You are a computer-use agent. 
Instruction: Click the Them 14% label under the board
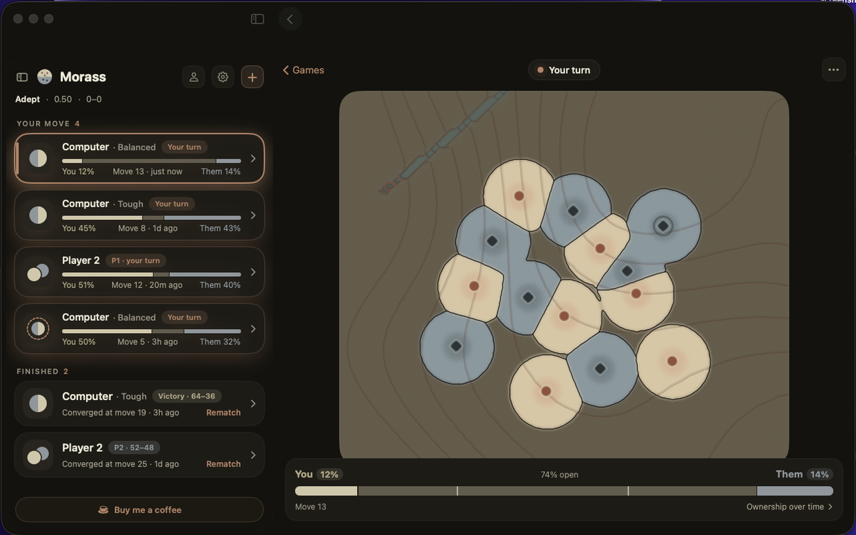tap(804, 474)
